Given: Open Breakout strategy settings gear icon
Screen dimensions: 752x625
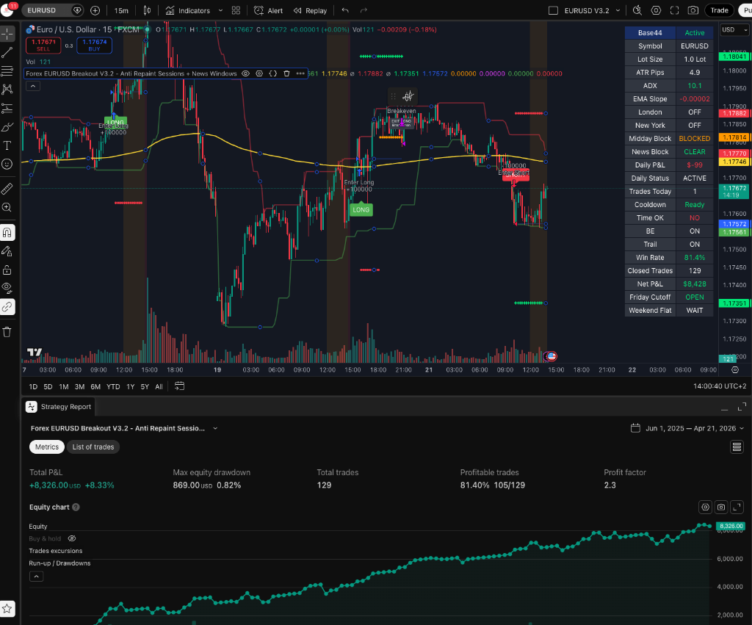Looking at the screenshot, I should (x=259, y=73).
